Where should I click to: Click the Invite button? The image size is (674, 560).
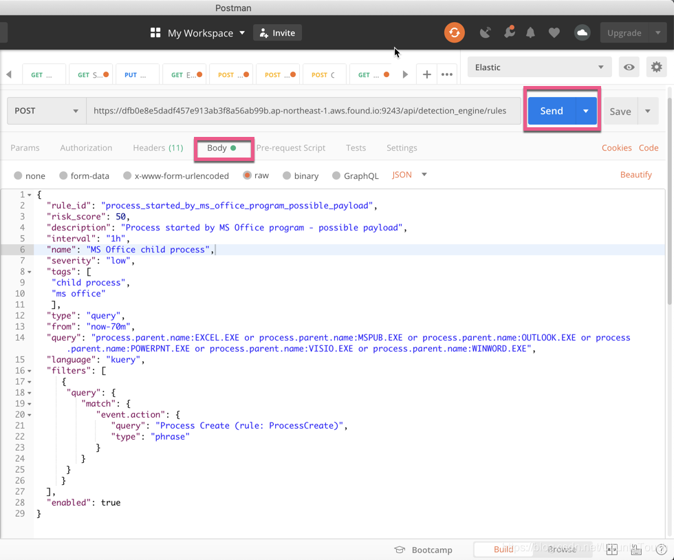point(277,33)
